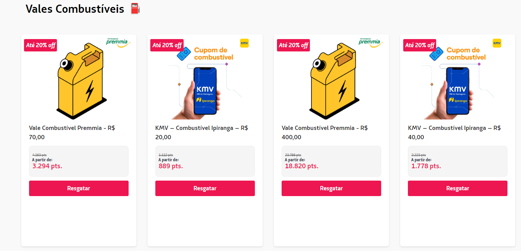Click Premmia logo on the R$ 400,00 card
This screenshot has width=521, height=251.
(x=371, y=42)
